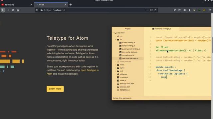This screenshot has height=119, width=213.
Task: Select the Project panel header
Action: pos(127,29)
